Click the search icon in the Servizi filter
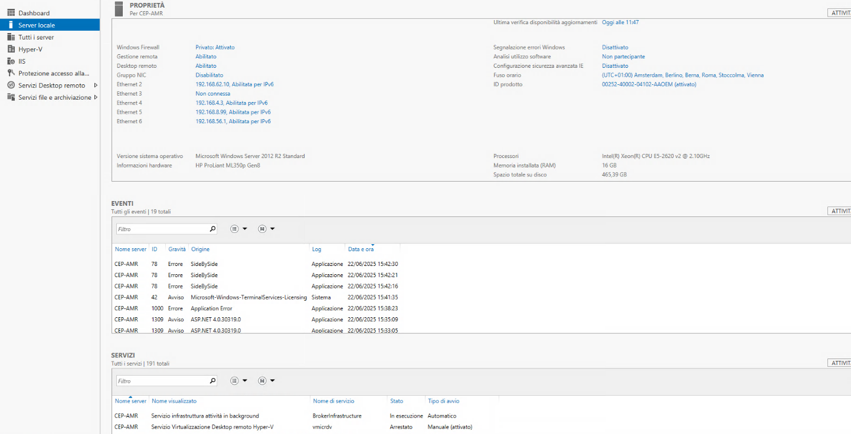Screen dimensions: 851x434 pyautogui.click(x=212, y=381)
